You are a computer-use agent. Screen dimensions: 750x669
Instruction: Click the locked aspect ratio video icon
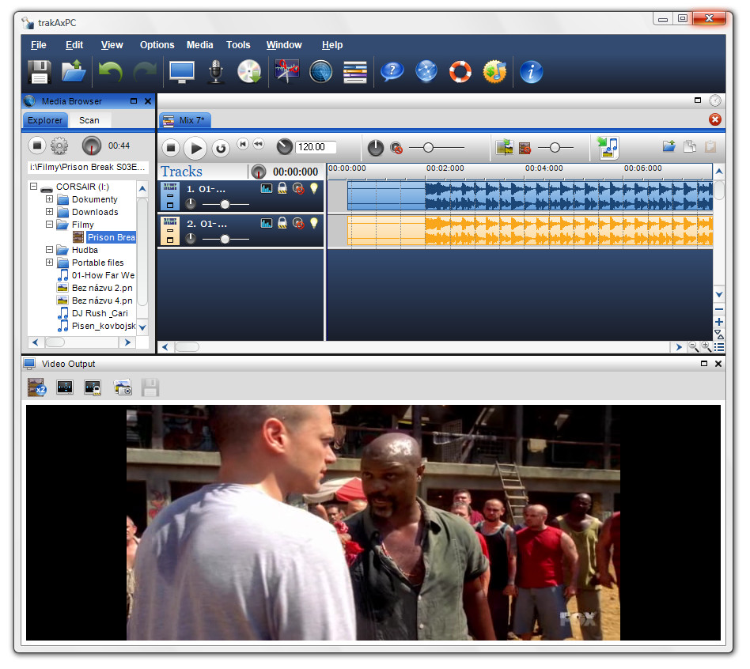pos(93,387)
